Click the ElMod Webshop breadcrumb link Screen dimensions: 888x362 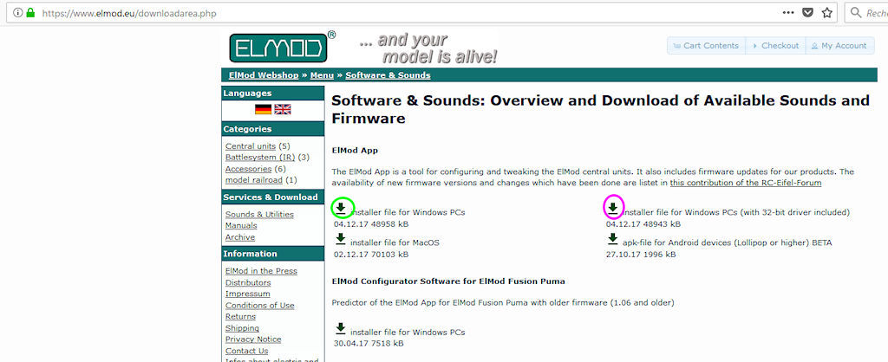264,75
